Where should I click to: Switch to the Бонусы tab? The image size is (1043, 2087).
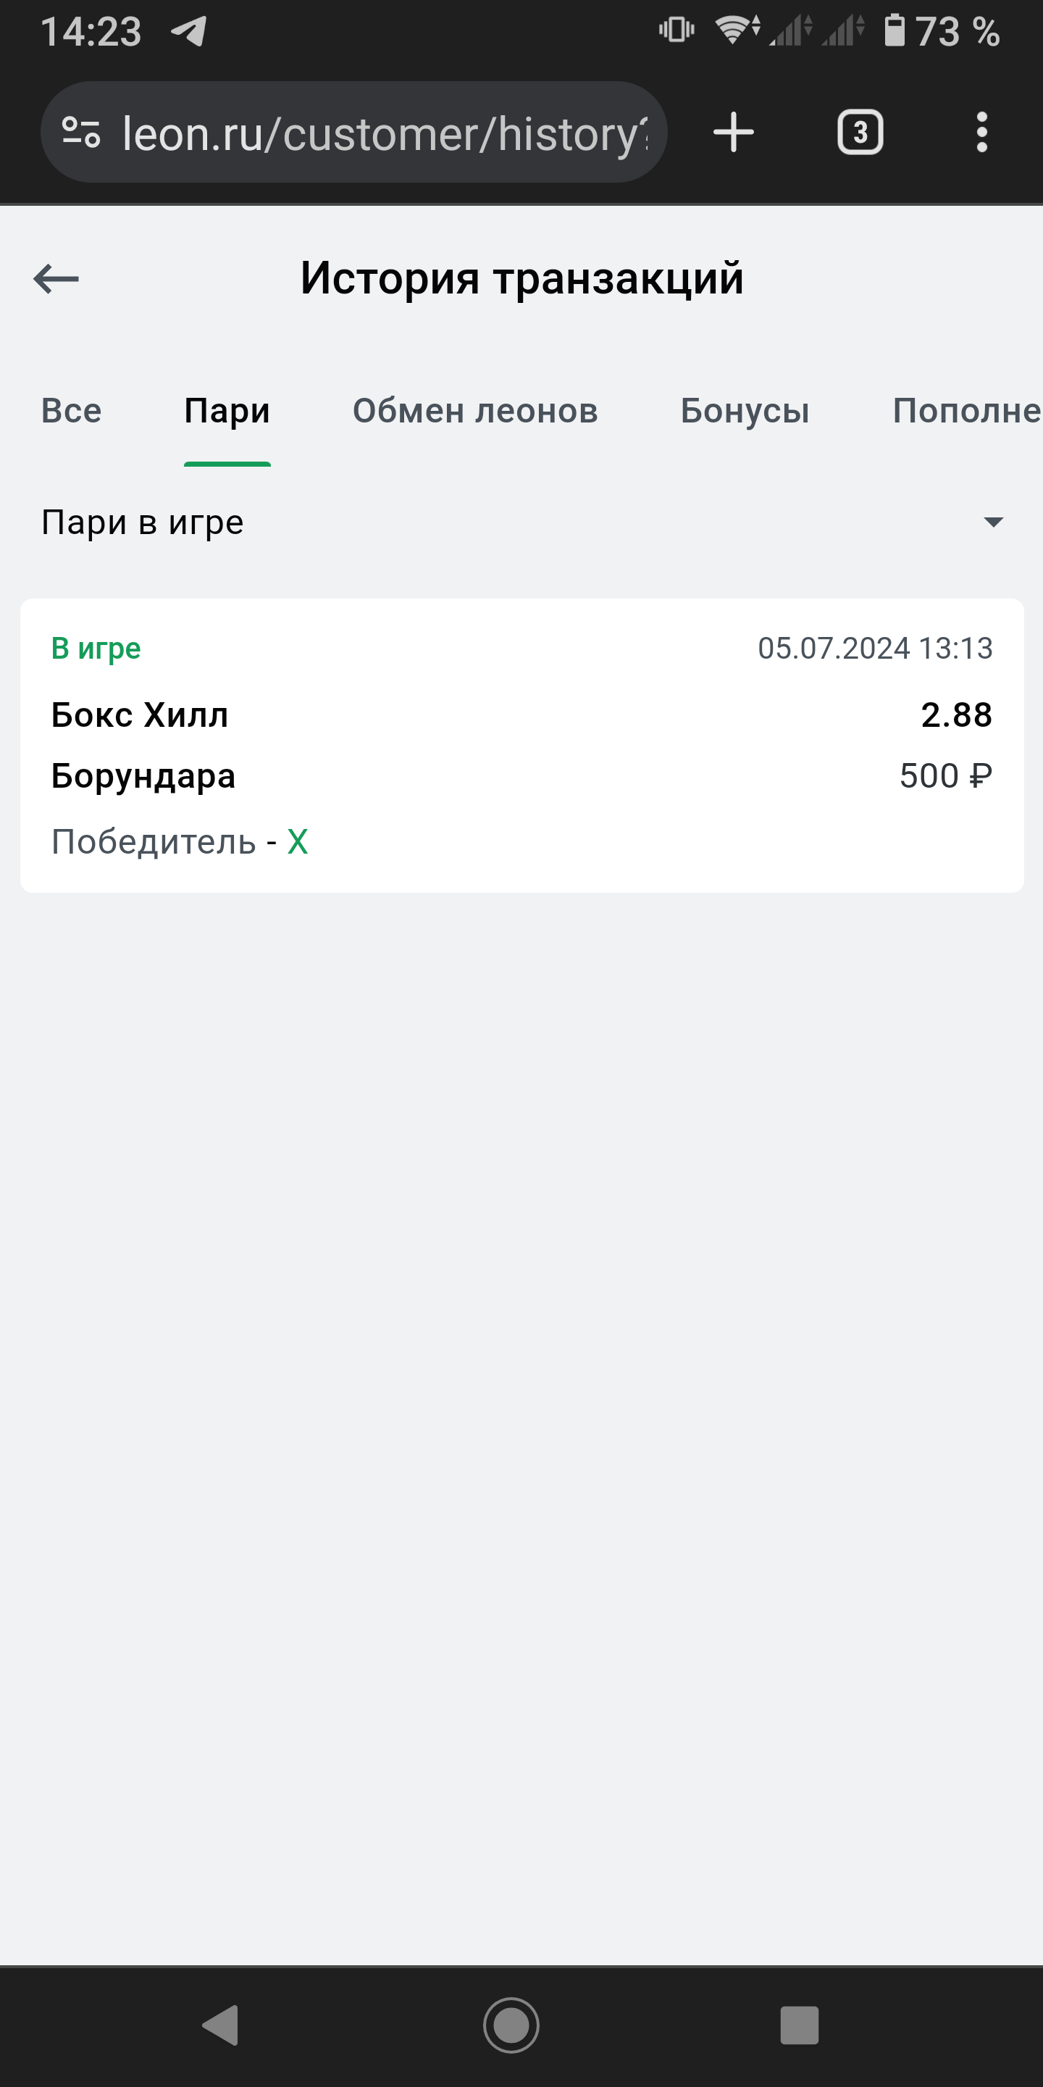click(x=744, y=411)
